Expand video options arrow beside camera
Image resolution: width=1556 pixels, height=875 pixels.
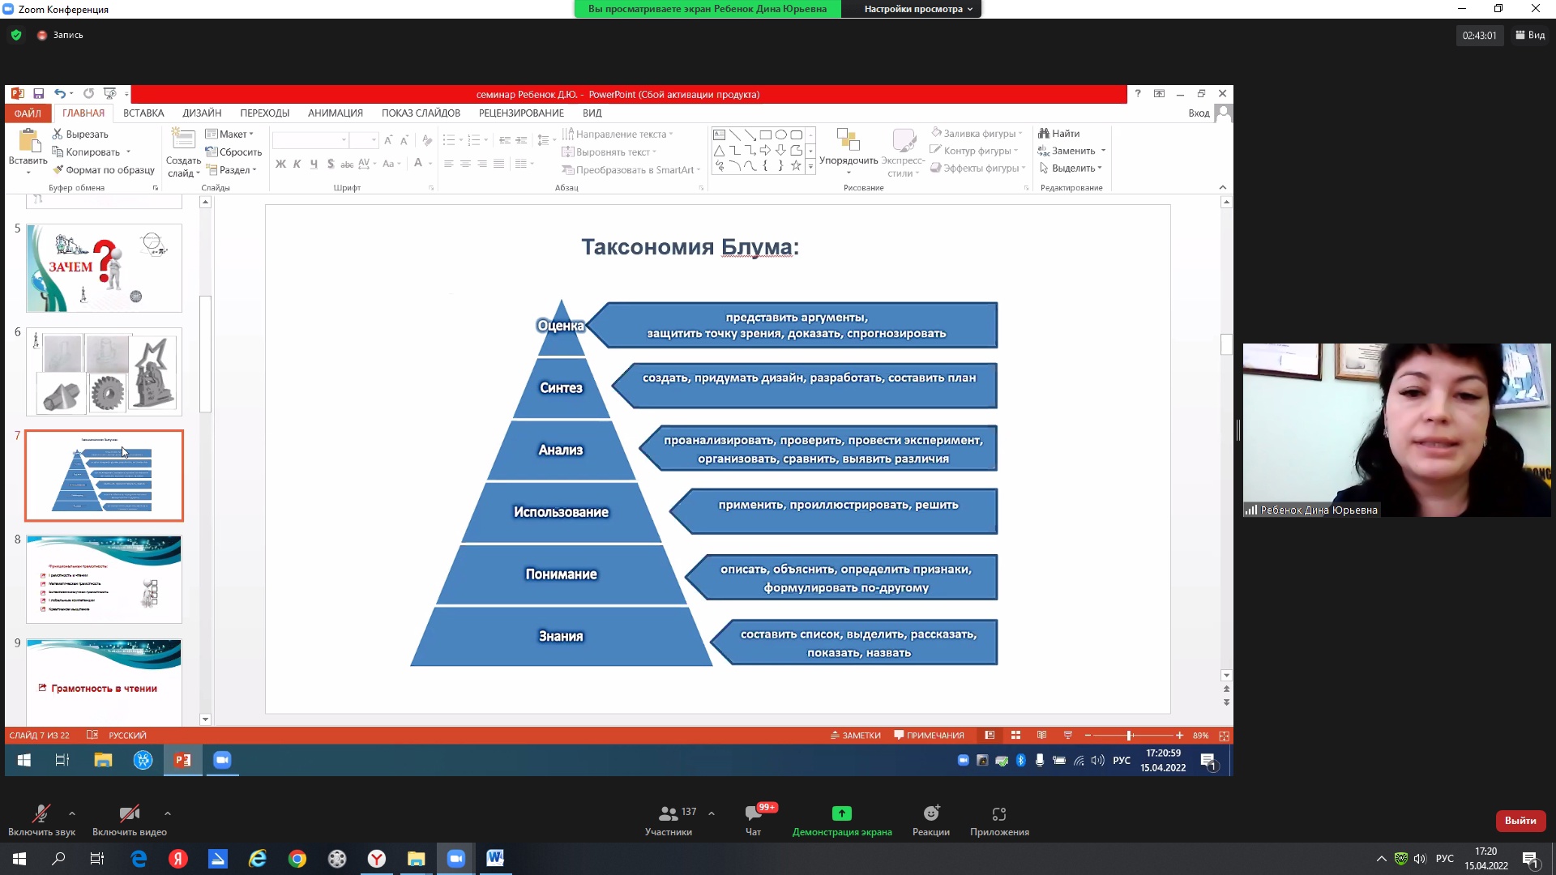[168, 813]
